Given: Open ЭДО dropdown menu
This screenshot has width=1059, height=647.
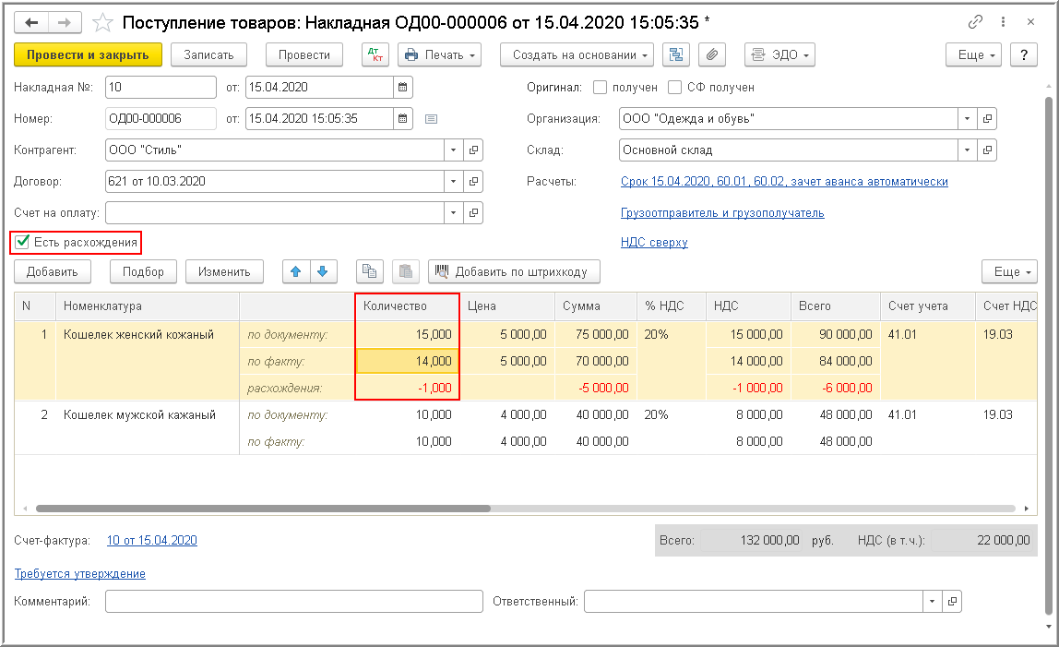Looking at the screenshot, I should [x=779, y=54].
